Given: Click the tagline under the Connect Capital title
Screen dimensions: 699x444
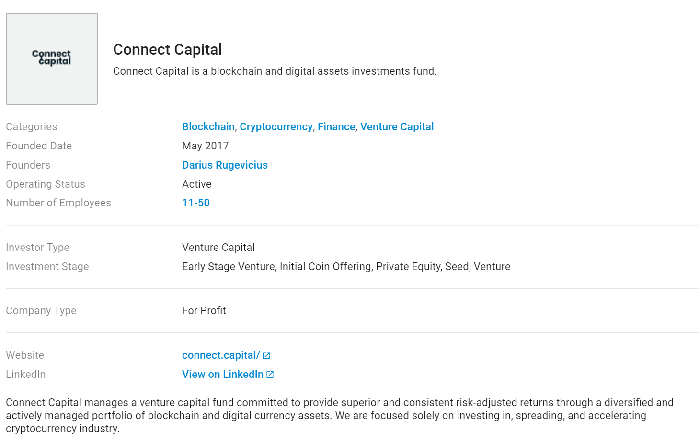Looking at the screenshot, I should point(275,71).
